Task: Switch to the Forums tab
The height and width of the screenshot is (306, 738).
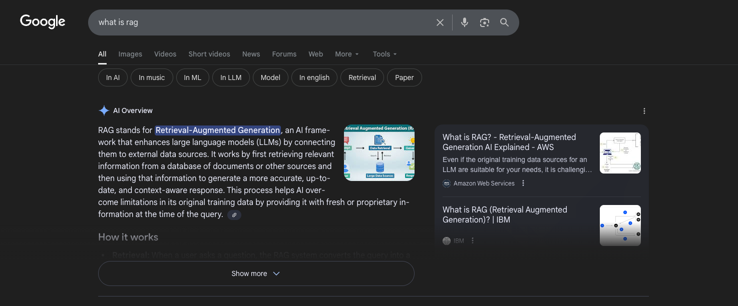Action: [x=284, y=54]
